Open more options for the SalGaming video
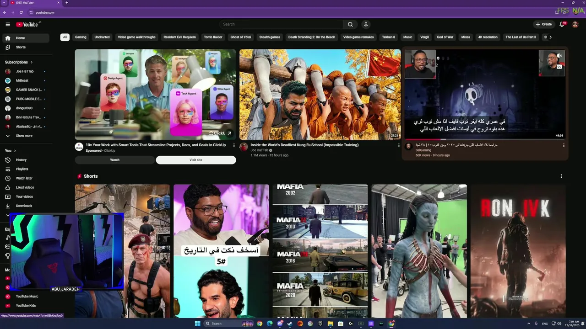Image resolution: width=586 pixels, height=329 pixels. 564,145
